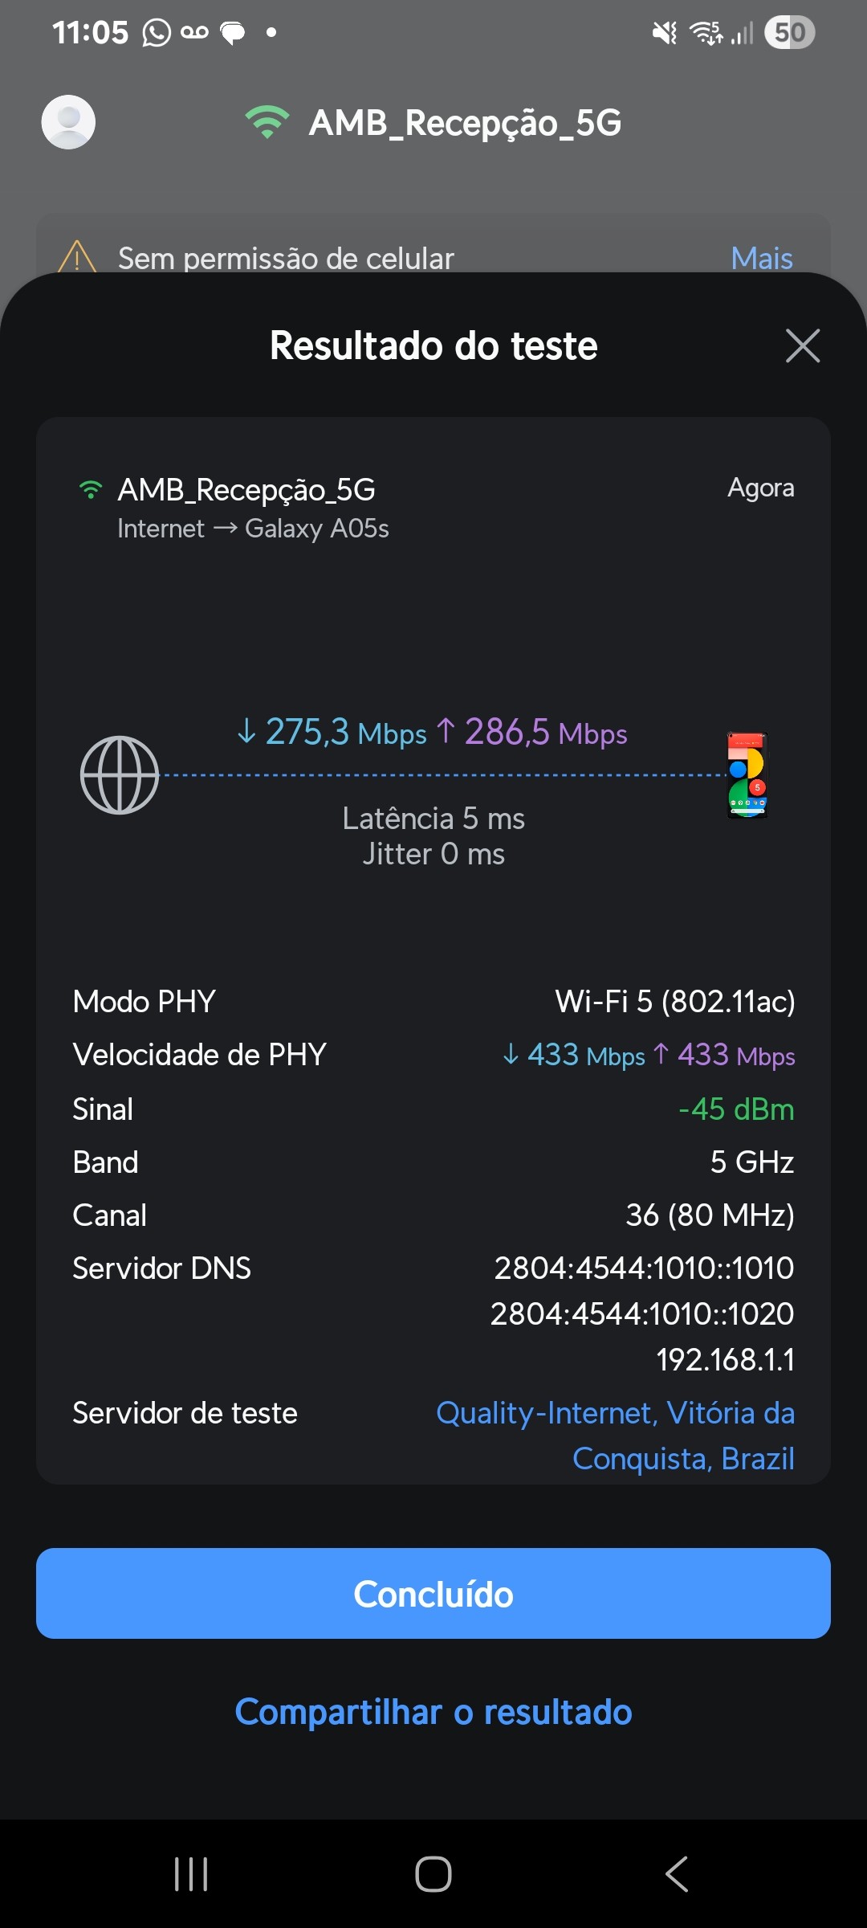
Task: Tap the profile avatar icon
Action: pos(68,122)
